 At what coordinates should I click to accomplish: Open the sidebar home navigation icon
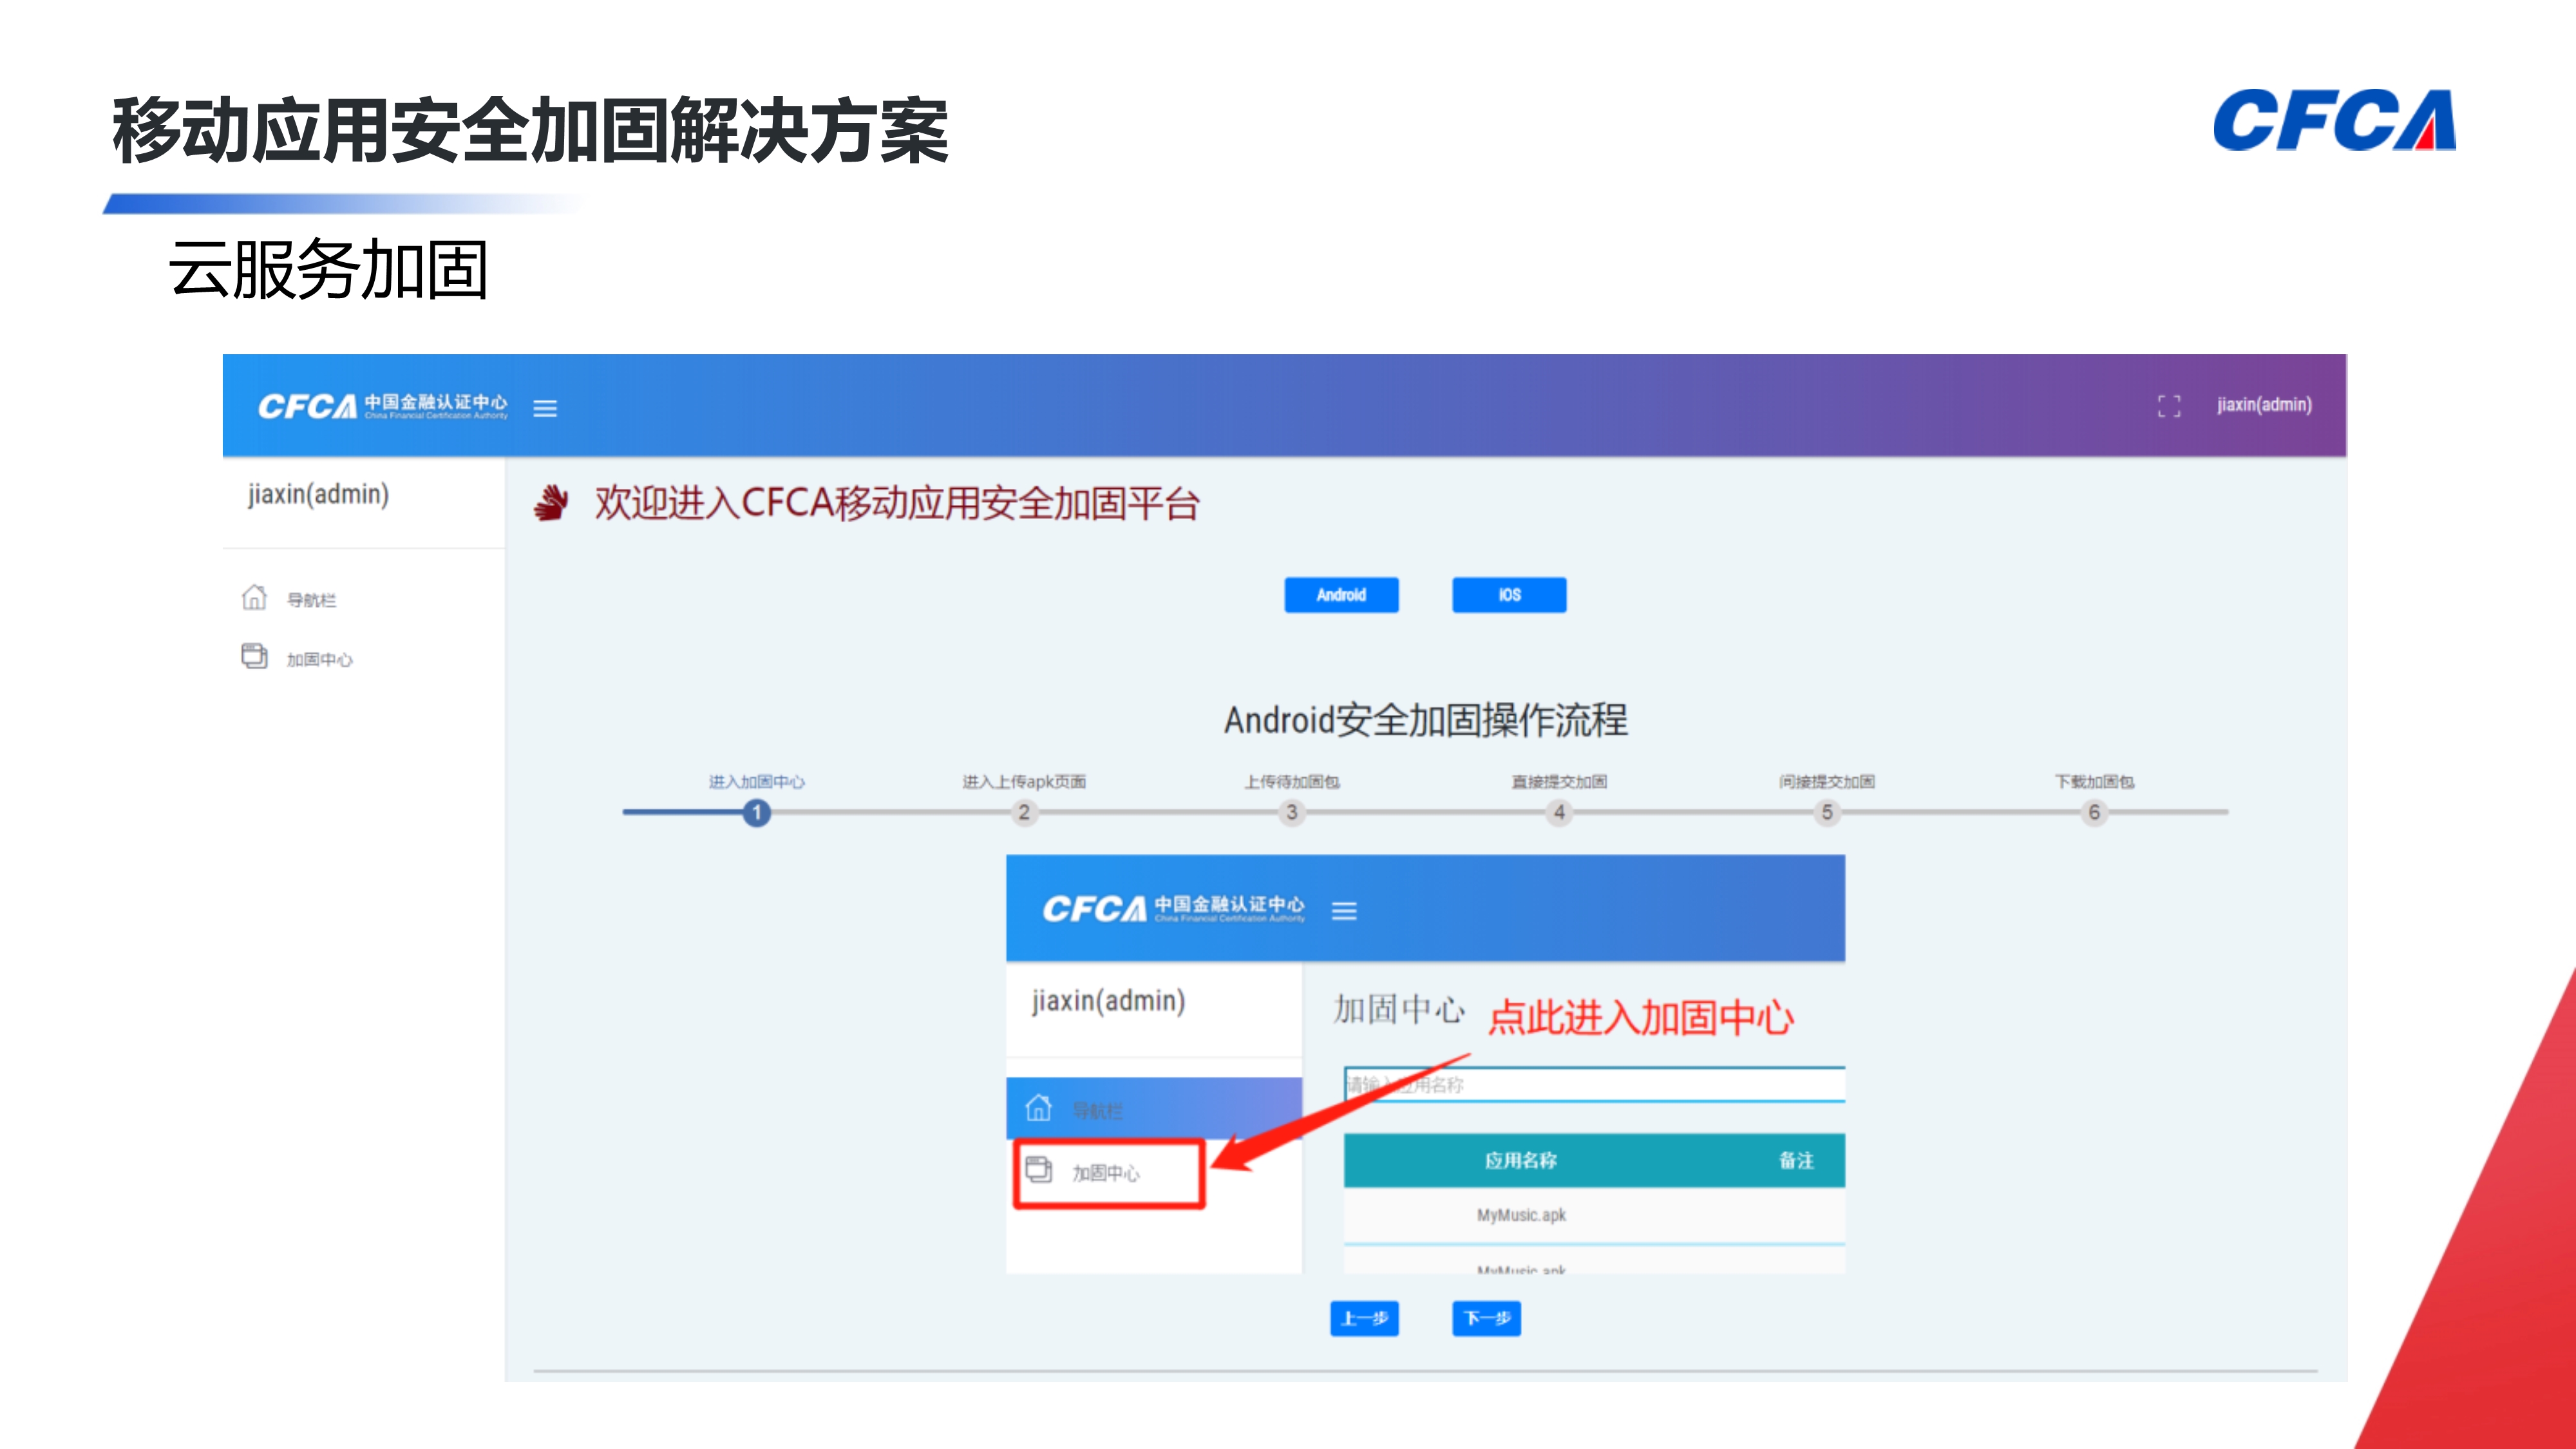click(x=254, y=598)
